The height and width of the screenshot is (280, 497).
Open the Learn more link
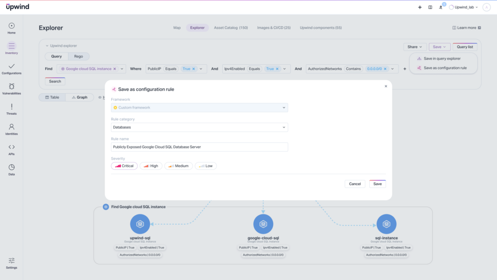[466, 28]
